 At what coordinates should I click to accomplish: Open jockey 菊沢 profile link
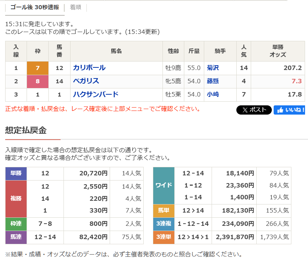point(213,68)
